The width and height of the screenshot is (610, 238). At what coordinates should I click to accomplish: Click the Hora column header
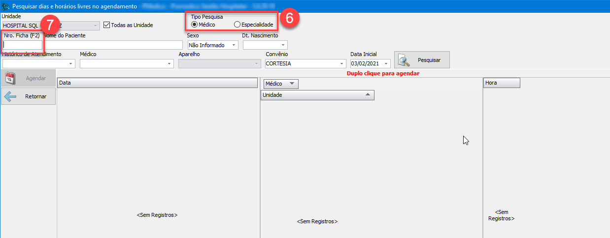(x=502, y=83)
